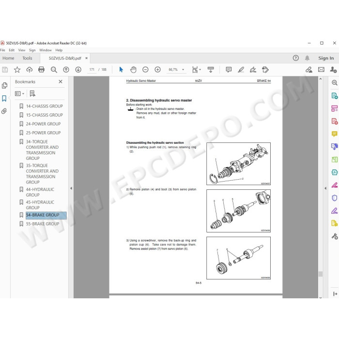Go to previous page with up arrow
Screen dimensions: 339x339
66,70
